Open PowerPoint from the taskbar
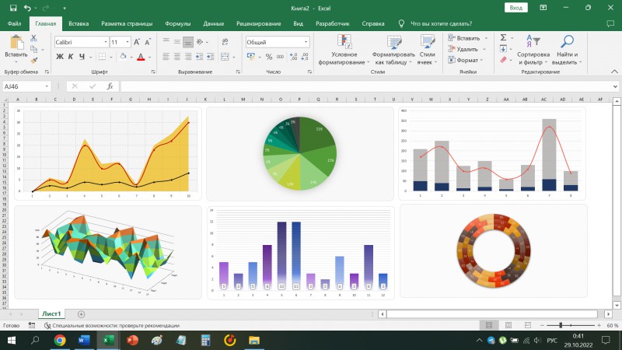Image resolution: width=622 pixels, height=350 pixels. click(x=132, y=340)
